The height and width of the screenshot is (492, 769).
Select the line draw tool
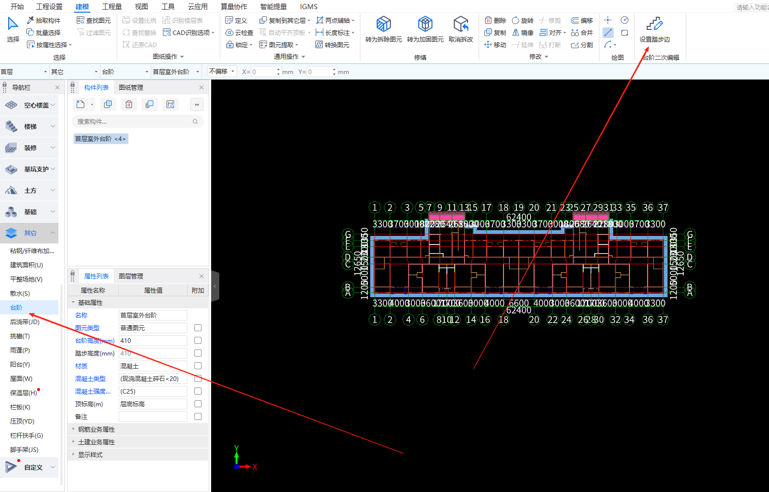coord(608,32)
